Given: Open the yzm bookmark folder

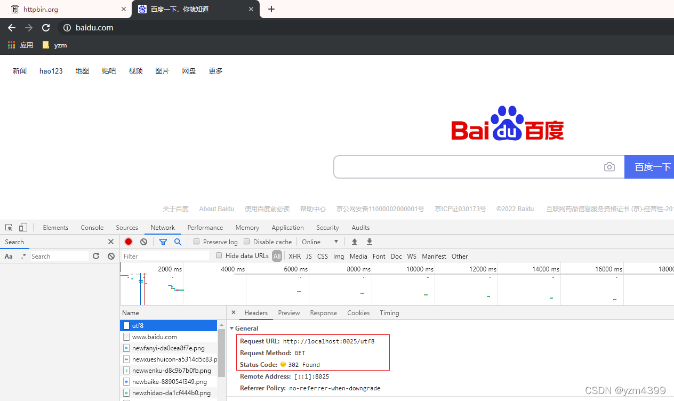Looking at the screenshot, I should click(x=55, y=45).
